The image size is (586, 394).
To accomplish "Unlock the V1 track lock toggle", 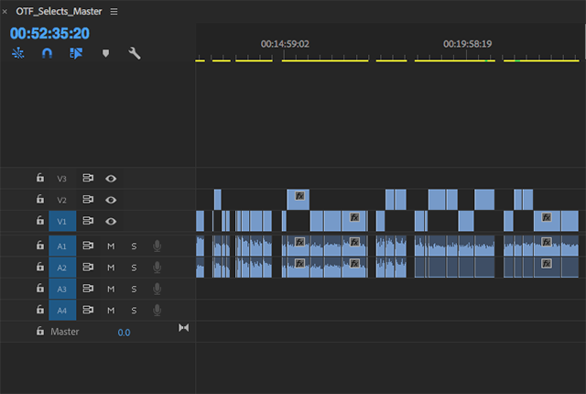I will pyautogui.click(x=39, y=221).
